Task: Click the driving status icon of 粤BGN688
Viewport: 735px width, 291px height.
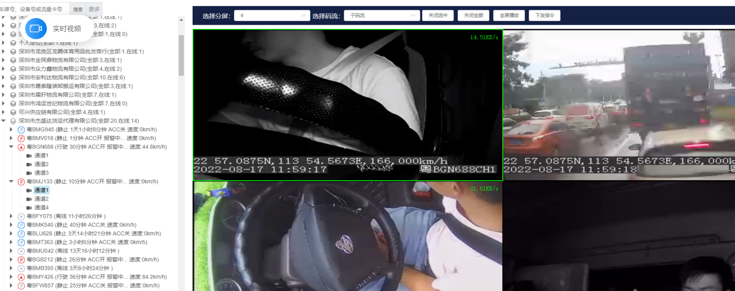Action: pyautogui.click(x=21, y=147)
